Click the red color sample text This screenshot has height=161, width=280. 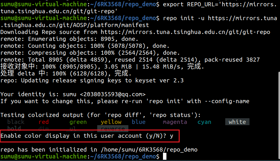(44, 122)
